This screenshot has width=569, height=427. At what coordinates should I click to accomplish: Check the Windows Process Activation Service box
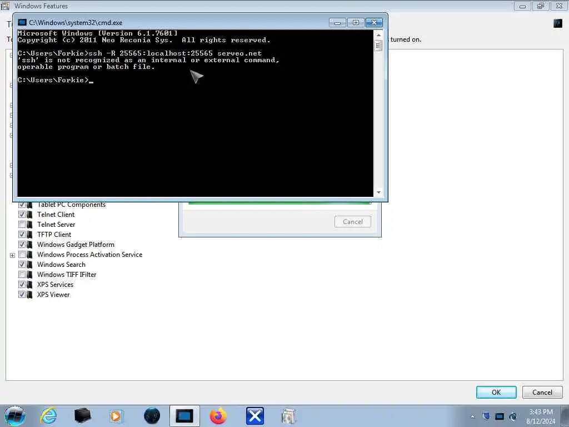[x=22, y=255]
